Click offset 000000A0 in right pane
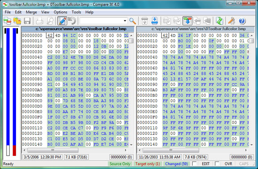The width and height of the screenshot is (258, 169). pos(147,90)
